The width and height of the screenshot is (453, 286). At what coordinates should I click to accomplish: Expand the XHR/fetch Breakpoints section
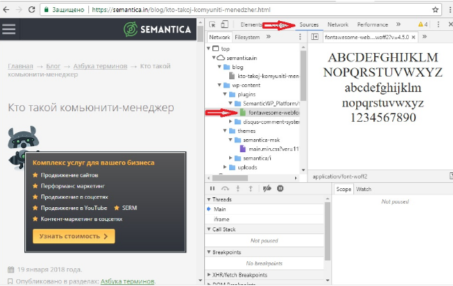click(x=210, y=275)
